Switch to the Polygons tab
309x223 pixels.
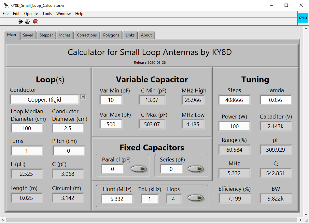click(x=111, y=35)
